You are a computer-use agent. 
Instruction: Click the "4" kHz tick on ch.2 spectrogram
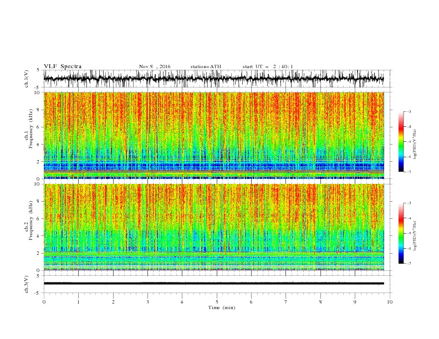(38, 236)
